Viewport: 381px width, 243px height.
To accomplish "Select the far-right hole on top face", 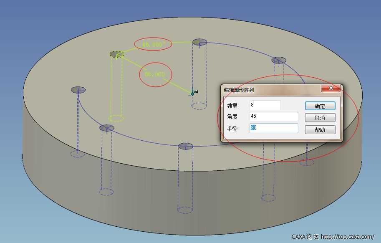I will pos(279,60).
